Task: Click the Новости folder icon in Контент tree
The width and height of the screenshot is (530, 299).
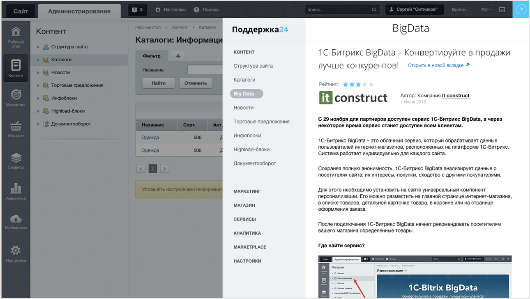Action: [x=46, y=72]
